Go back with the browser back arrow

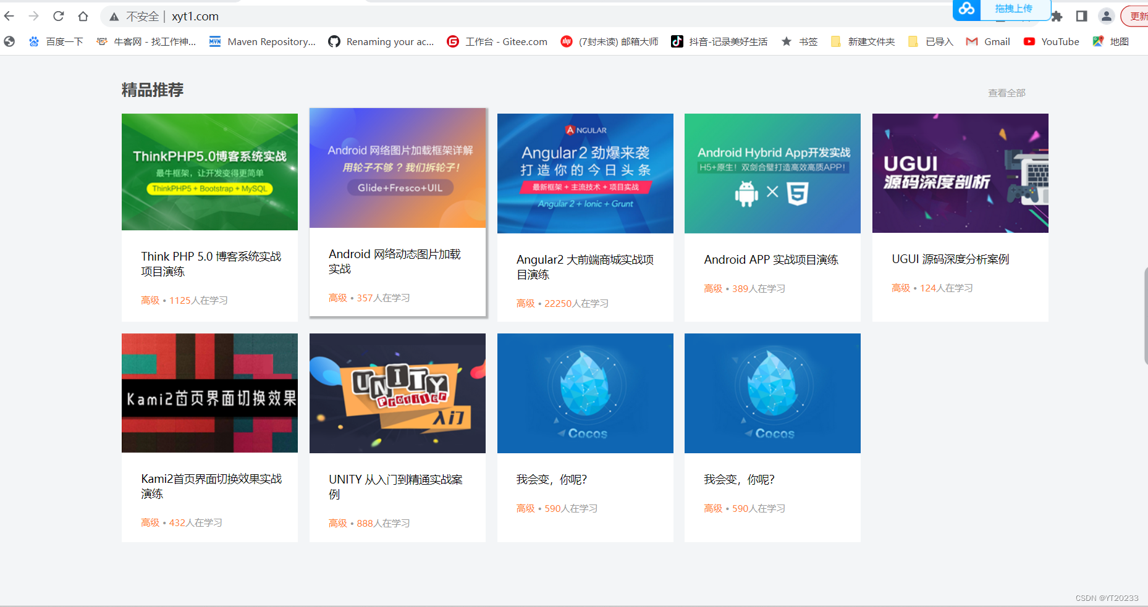tap(9, 16)
